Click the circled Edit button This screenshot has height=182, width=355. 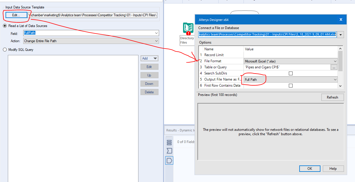coord(16,15)
